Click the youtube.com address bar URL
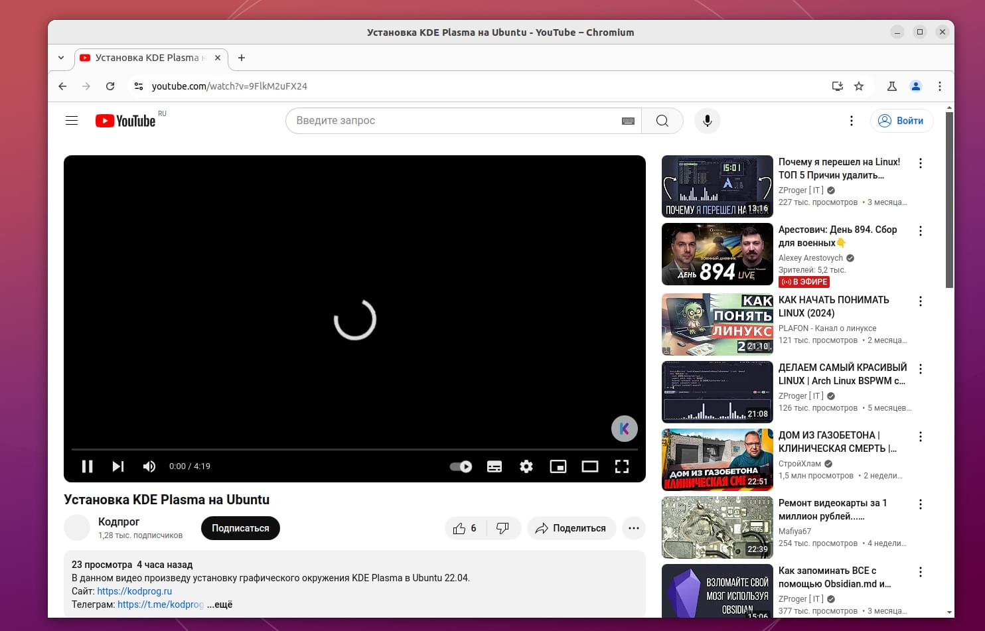985x631 pixels. tap(230, 86)
